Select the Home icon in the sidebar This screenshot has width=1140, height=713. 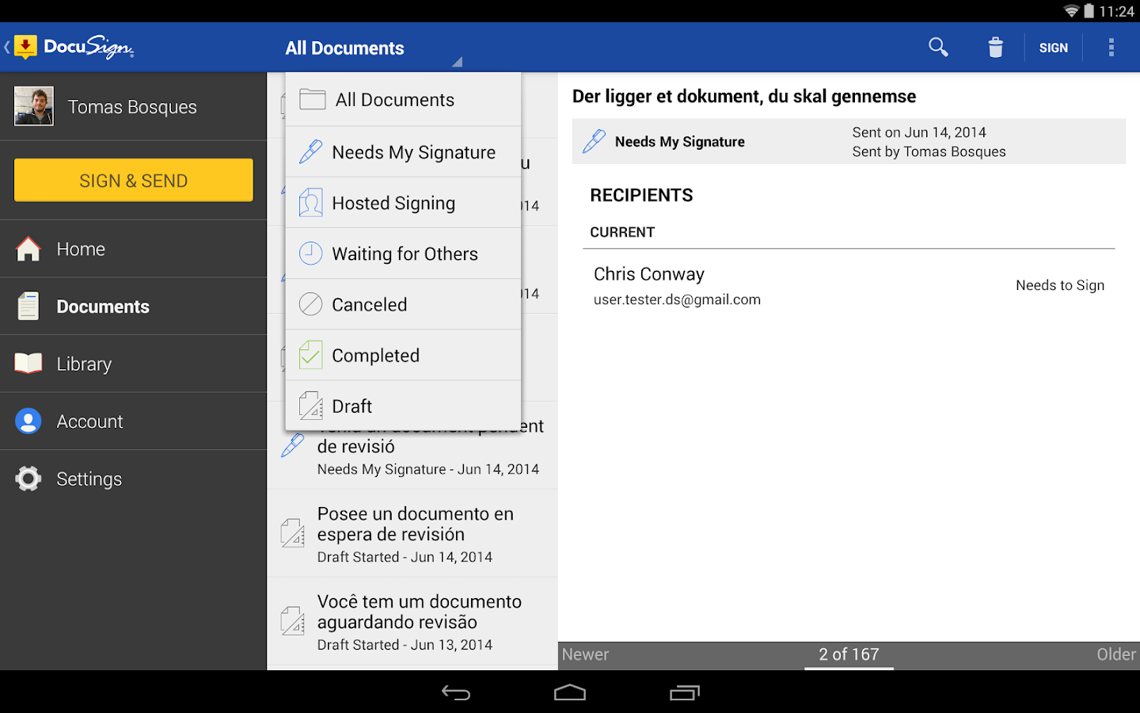pos(28,249)
